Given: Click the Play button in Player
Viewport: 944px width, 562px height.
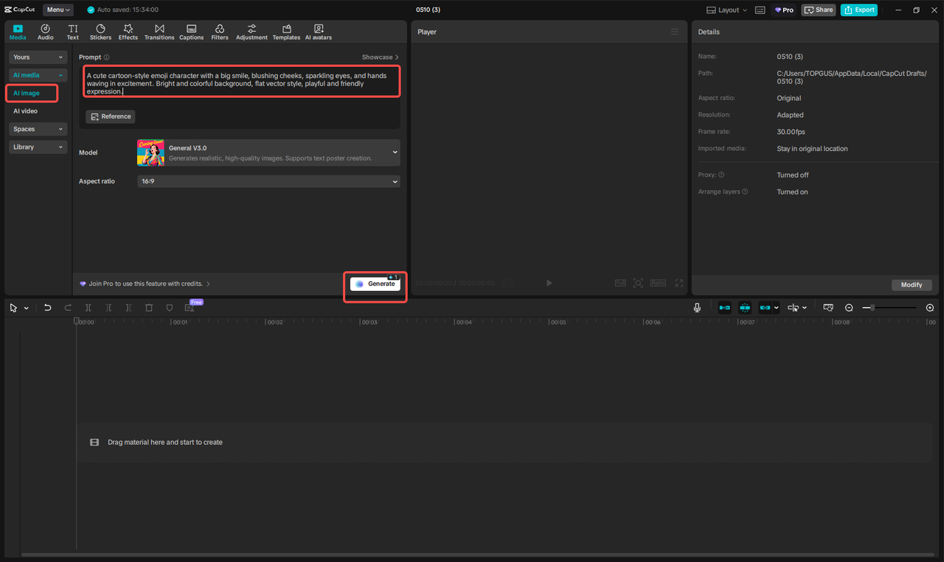Looking at the screenshot, I should click(549, 283).
